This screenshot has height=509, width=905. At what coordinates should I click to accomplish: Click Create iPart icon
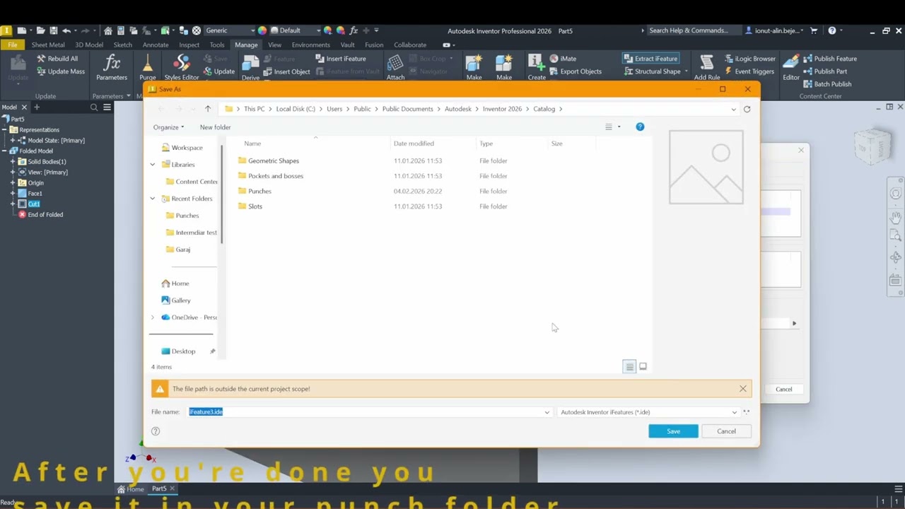[537, 68]
